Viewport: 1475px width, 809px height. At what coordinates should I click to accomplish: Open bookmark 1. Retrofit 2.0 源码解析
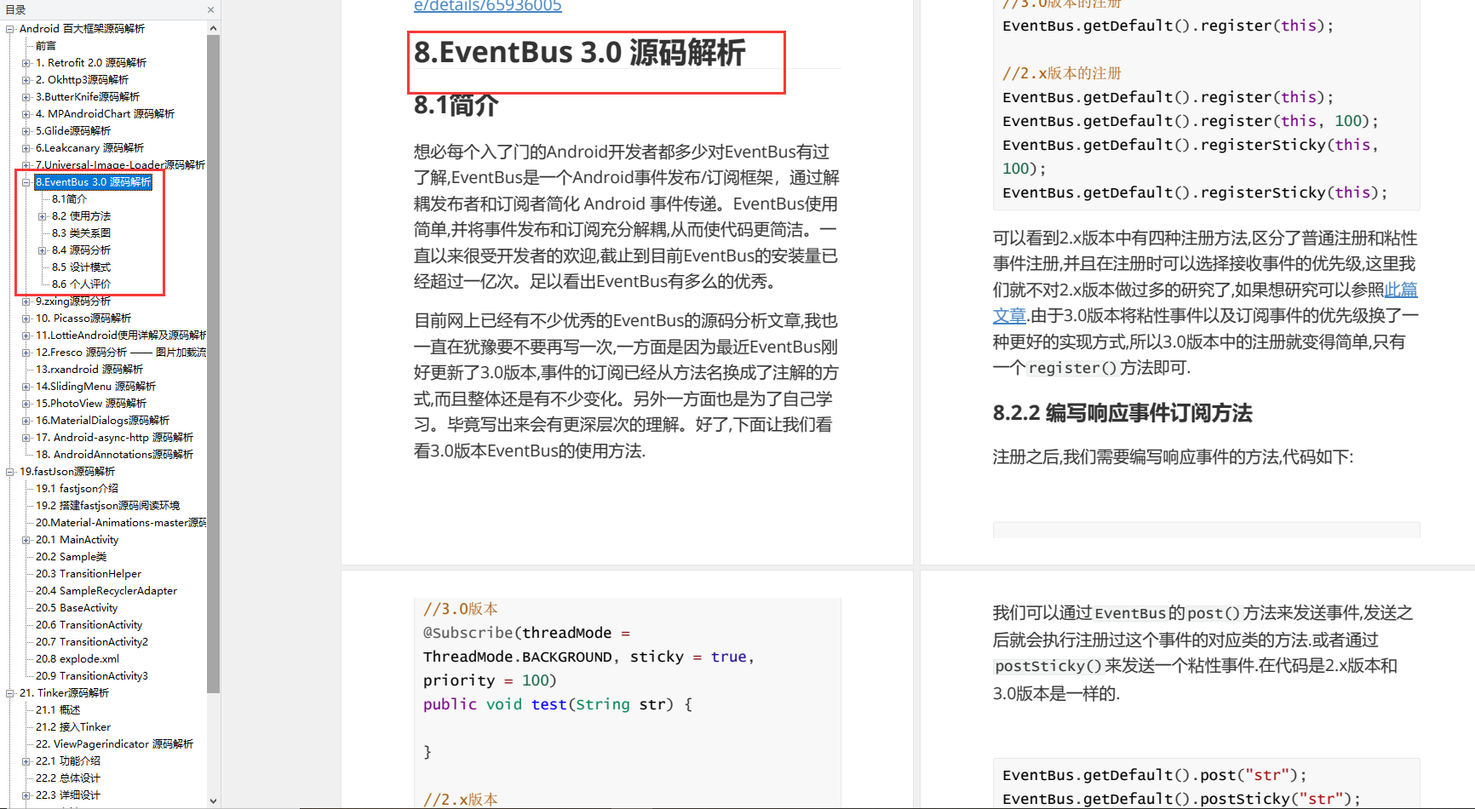coord(91,63)
